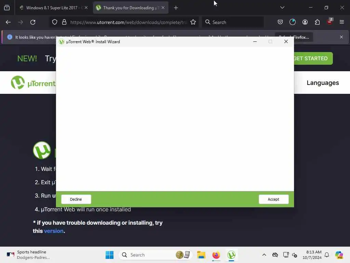The height and width of the screenshot is (263, 350).
Task: Open the Sports headline widget
Action: click(28, 255)
